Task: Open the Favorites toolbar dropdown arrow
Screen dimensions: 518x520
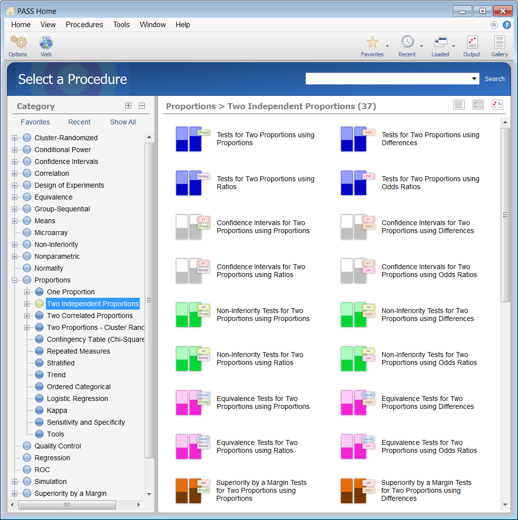Action: pos(387,46)
